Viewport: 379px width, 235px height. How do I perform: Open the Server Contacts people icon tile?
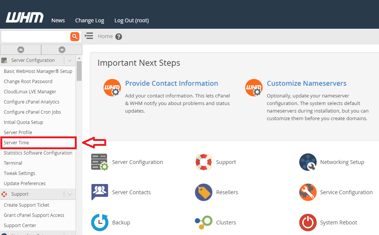tap(100, 192)
